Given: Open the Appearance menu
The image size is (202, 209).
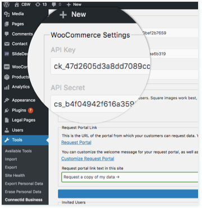Looking at the screenshot, I should tap(24, 100).
